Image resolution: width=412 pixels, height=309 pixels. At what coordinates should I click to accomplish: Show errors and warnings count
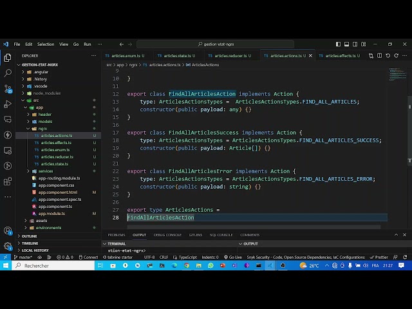(65, 257)
